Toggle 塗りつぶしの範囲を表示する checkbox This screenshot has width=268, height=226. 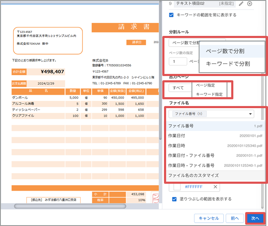[x=175, y=199]
